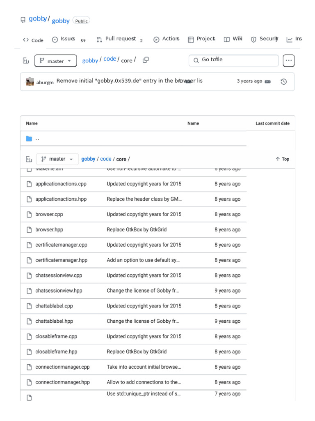This screenshot has width=315, height=421.
Task: Open commit 'Take into account initial browse...'
Action: [x=144, y=367]
